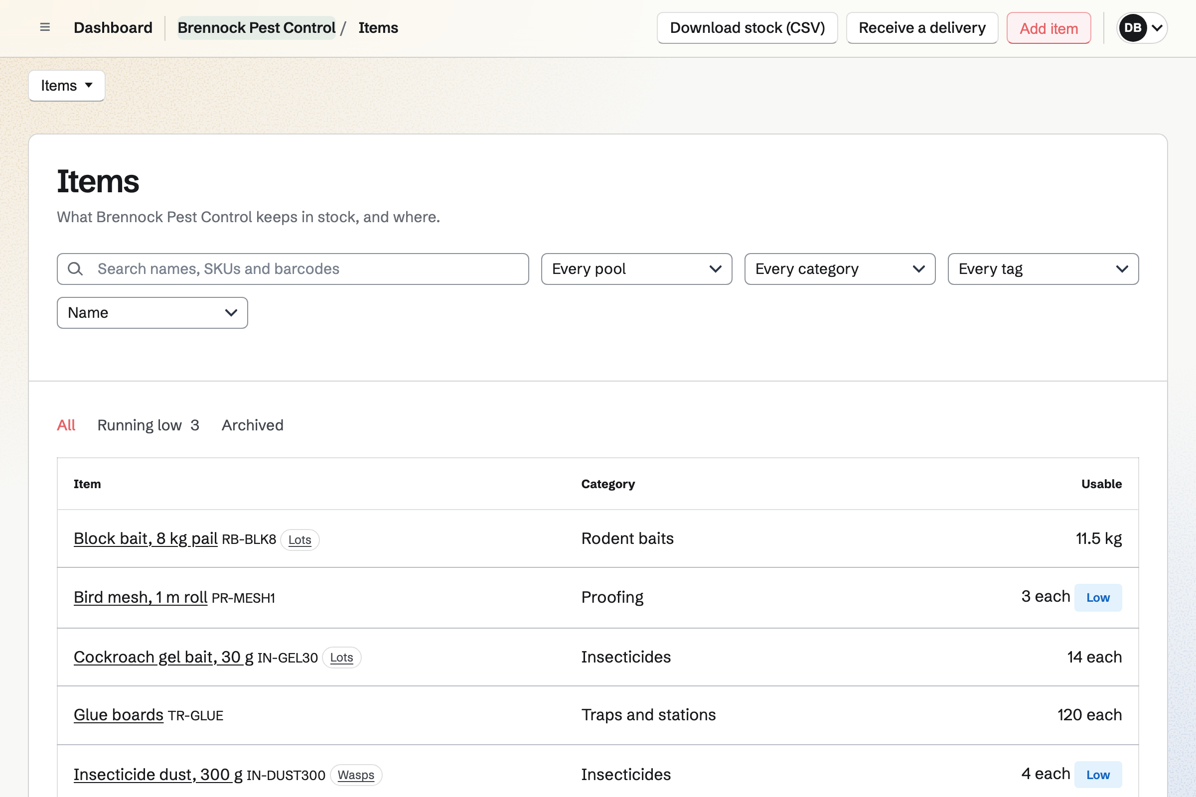Screen dimensions: 1196x797
Task: Click the RB-BLK8 SKU text
Action: (x=249, y=539)
